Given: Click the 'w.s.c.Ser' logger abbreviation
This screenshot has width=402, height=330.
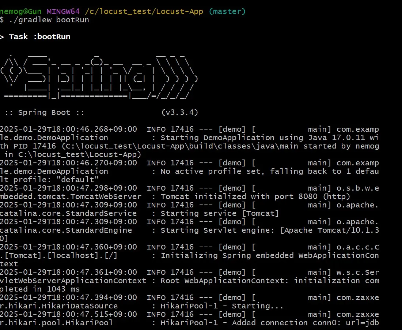Looking at the screenshot, I should click(x=358, y=272).
